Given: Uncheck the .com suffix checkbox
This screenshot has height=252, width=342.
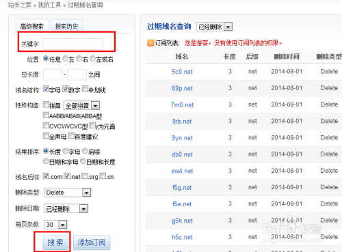Looking at the screenshot, I should (x=47, y=176).
